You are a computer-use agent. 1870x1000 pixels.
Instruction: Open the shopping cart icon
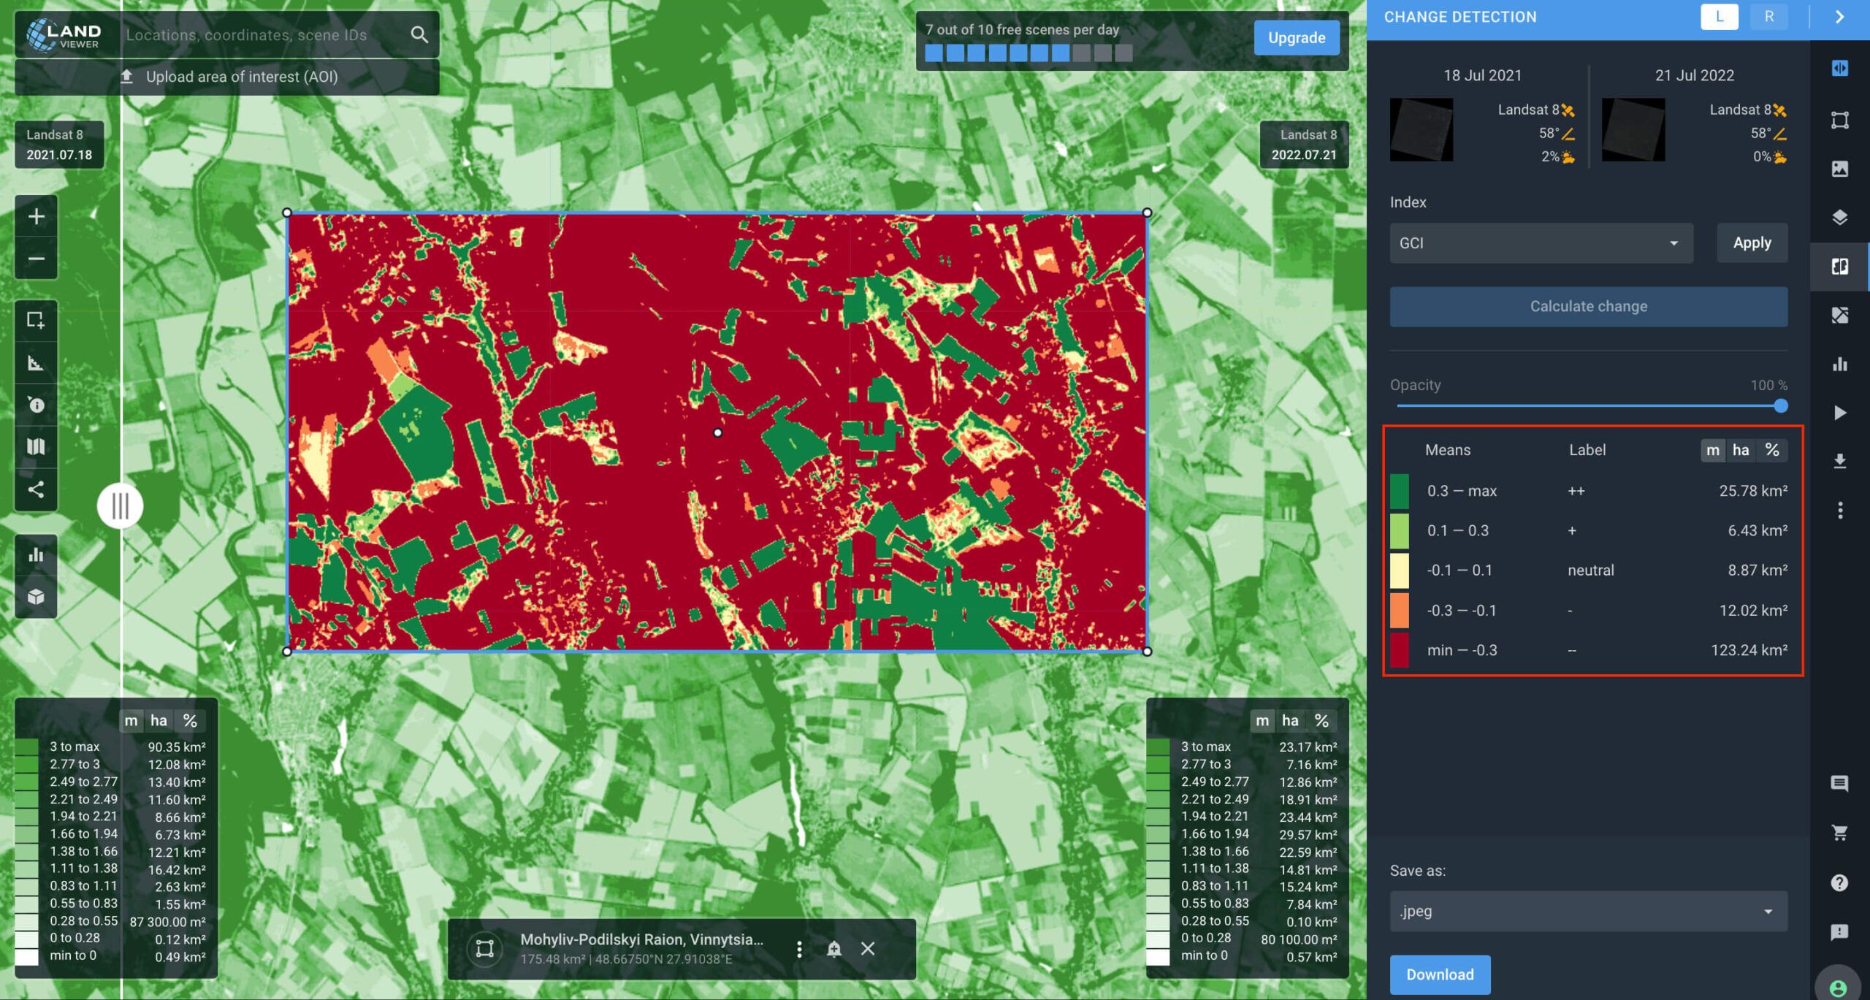(1839, 833)
